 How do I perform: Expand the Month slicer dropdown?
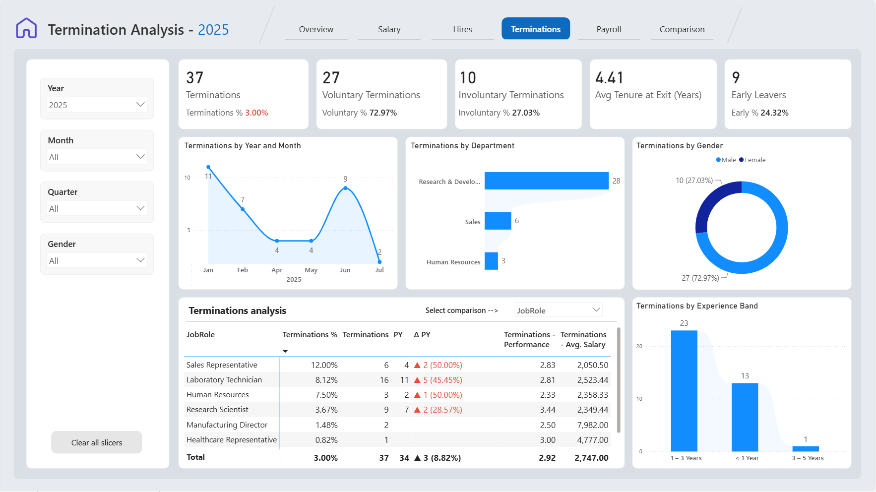[97, 157]
